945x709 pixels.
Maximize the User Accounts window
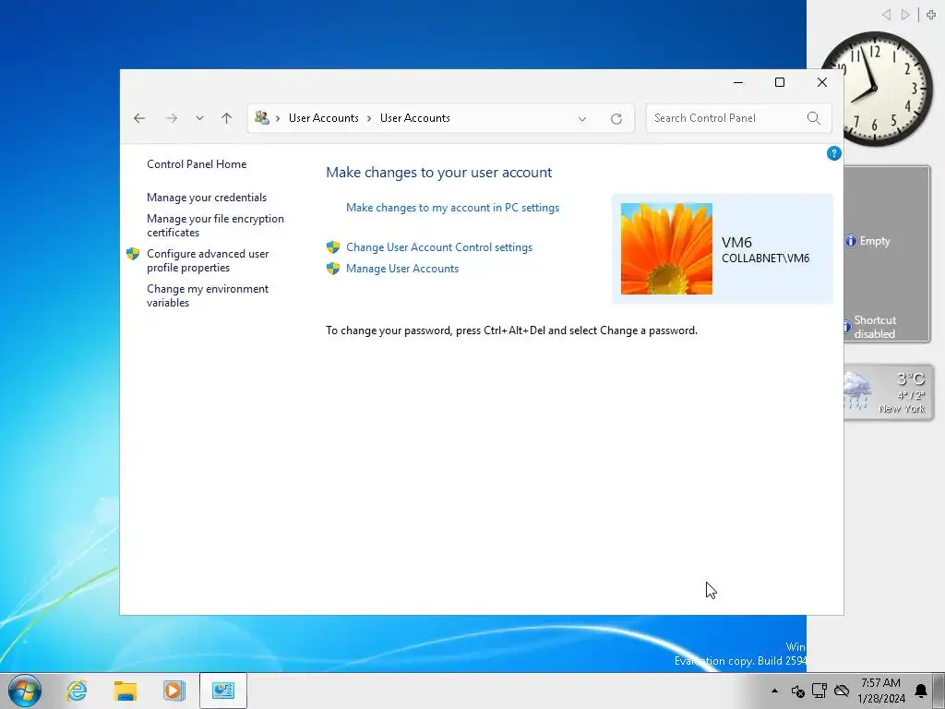pos(780,82)
